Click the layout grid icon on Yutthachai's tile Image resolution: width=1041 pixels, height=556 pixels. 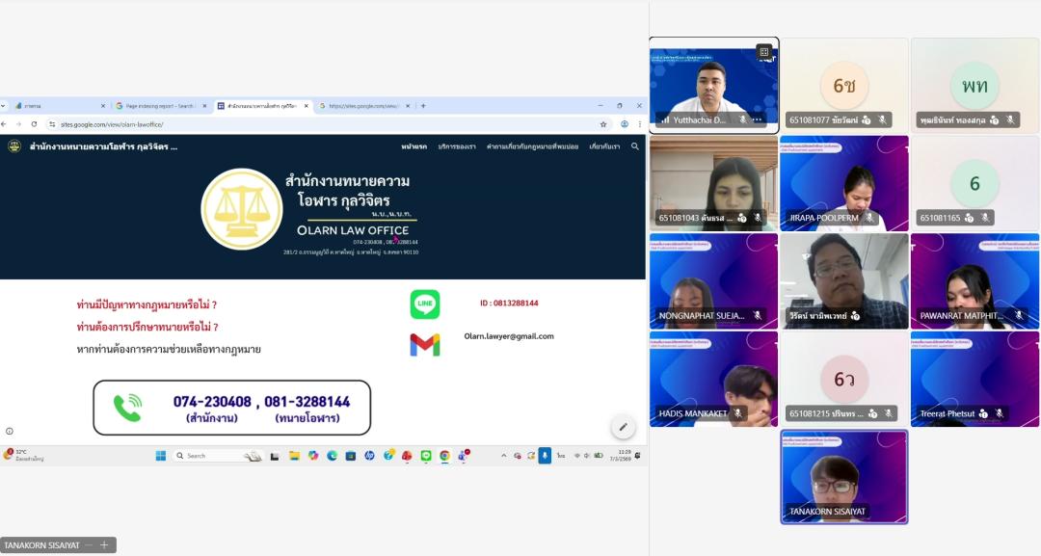(x=763, y=51)
